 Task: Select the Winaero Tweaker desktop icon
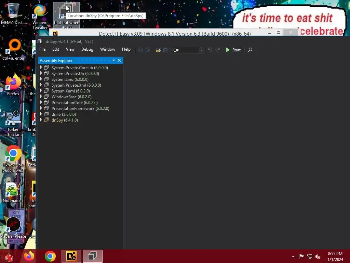[40, 17]
